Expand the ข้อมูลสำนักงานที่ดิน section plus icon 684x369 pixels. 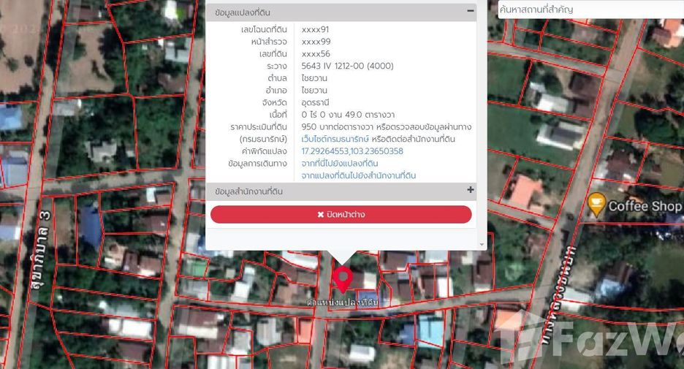coord(471,190)
